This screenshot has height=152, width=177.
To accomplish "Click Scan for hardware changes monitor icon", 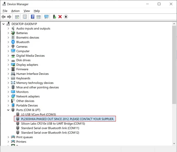I will [46, 17].
